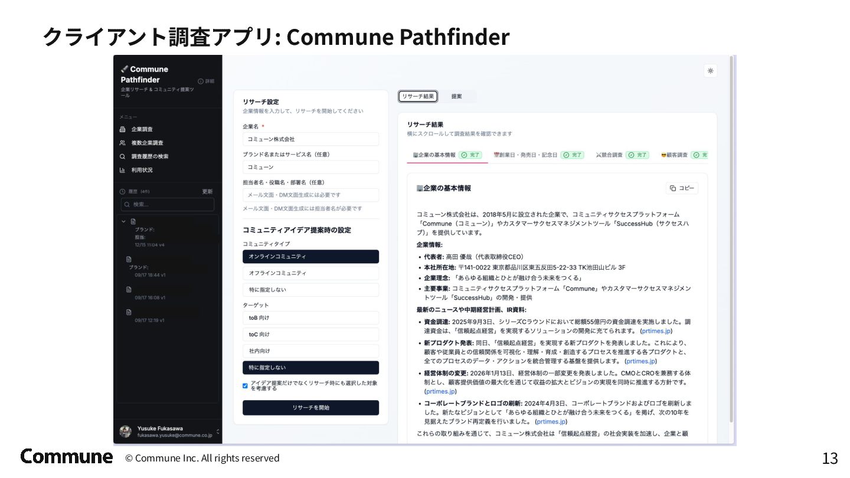
Task: Click the document icon of 12/15 11:04 v4 entry
Action: pyautogui.click(x=133, y=221)
